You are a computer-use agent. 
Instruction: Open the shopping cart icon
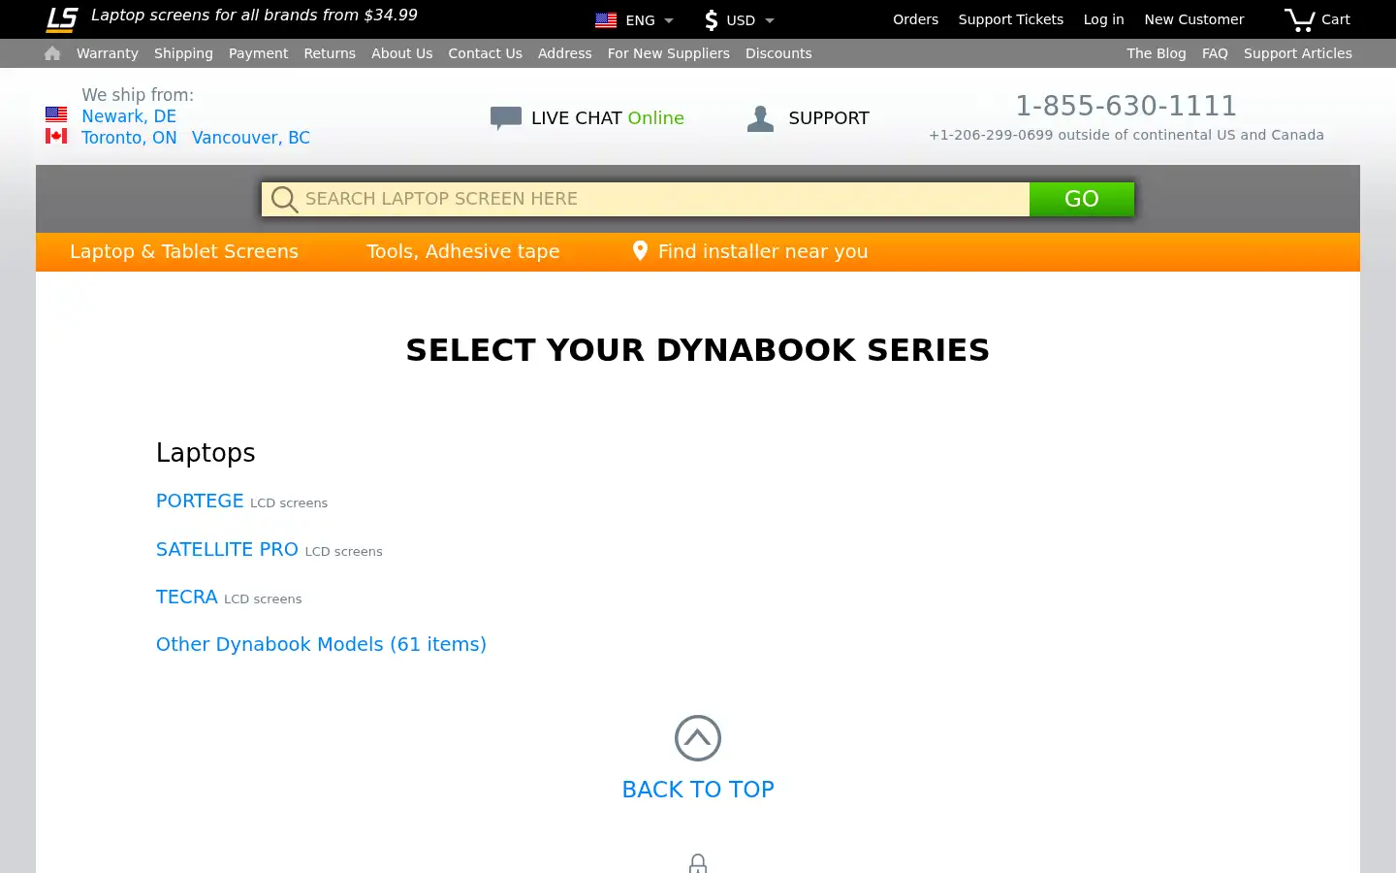point(1299,19)
